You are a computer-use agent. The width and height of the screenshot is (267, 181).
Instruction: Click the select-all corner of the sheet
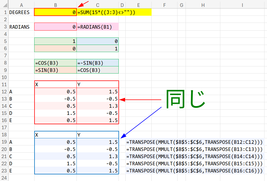click(4, 5)
